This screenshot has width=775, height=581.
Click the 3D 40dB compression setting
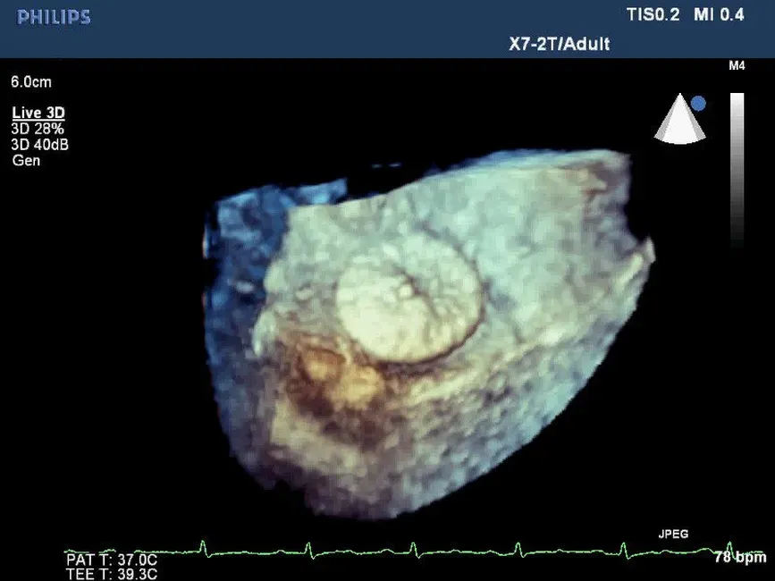pyautogui.click(x=40, y=145)
